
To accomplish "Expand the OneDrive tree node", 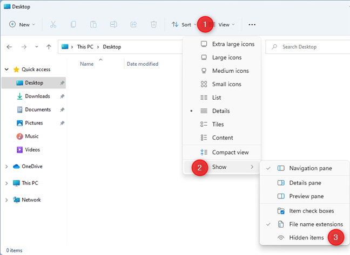I will point(6,167).
